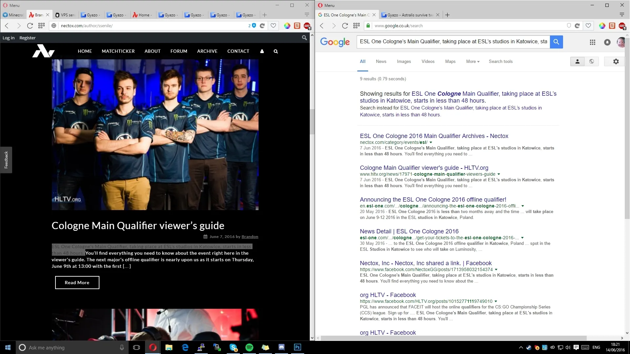
Task: Open Google notifications bell
Action: coord(607,42)
